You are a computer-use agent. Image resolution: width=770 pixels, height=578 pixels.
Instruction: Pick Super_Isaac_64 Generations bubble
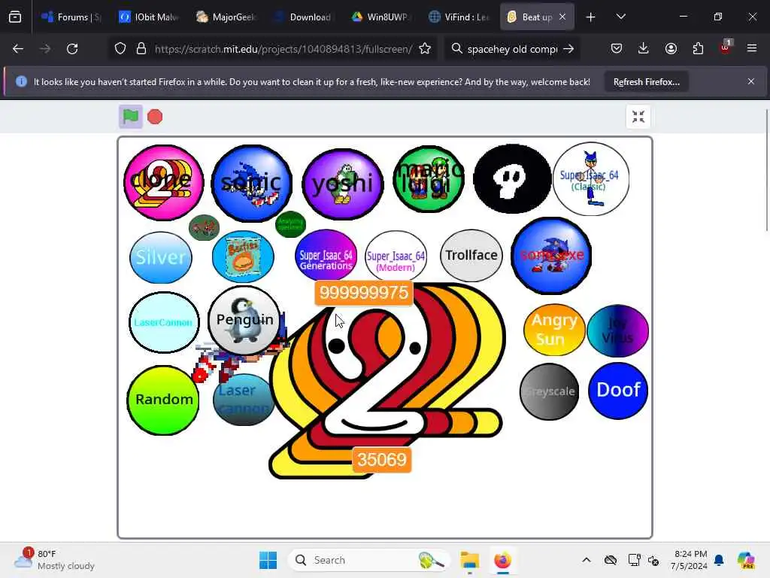click(326, 256)
